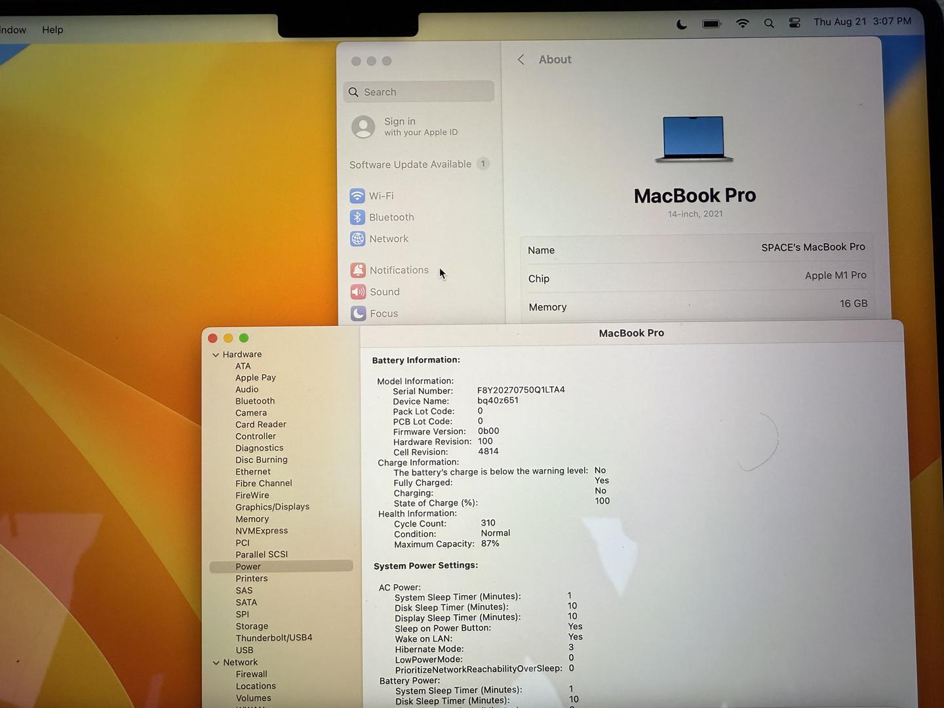Select SAS in the Hardware list
944x708 pixels.
click(245, 590)
